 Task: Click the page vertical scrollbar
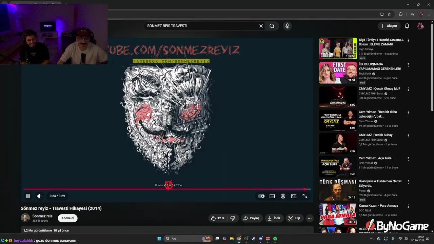[432, 68]
